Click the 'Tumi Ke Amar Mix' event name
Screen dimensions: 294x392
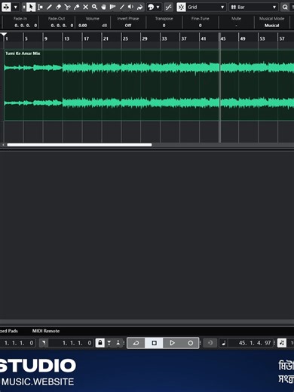(23, 54)
